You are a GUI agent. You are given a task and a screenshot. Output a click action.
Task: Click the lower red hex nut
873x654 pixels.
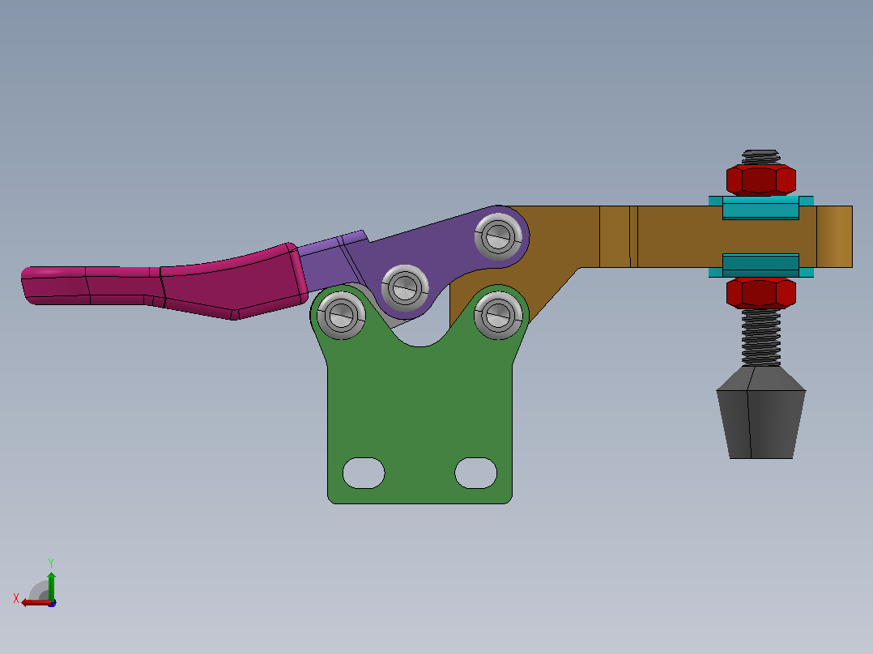[x=761, y=293]
